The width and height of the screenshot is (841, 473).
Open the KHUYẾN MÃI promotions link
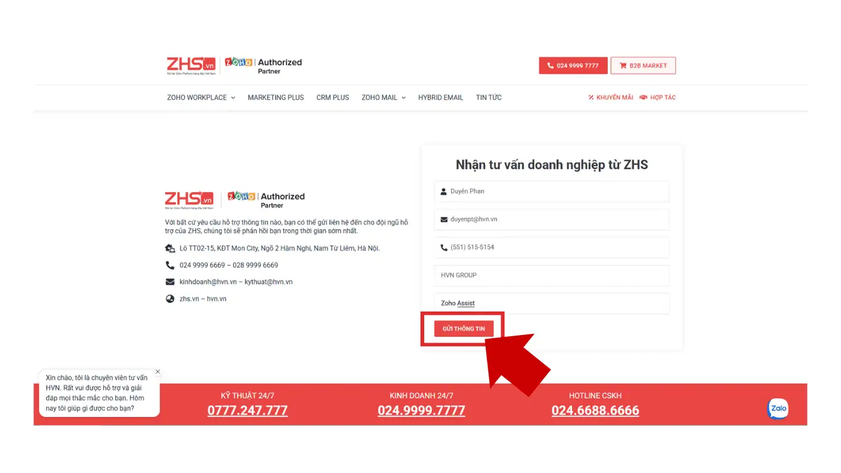[x=611, y=97]
